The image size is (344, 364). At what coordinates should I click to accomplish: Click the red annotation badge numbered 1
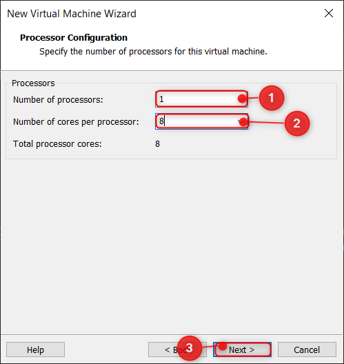(x=271, y=98)
